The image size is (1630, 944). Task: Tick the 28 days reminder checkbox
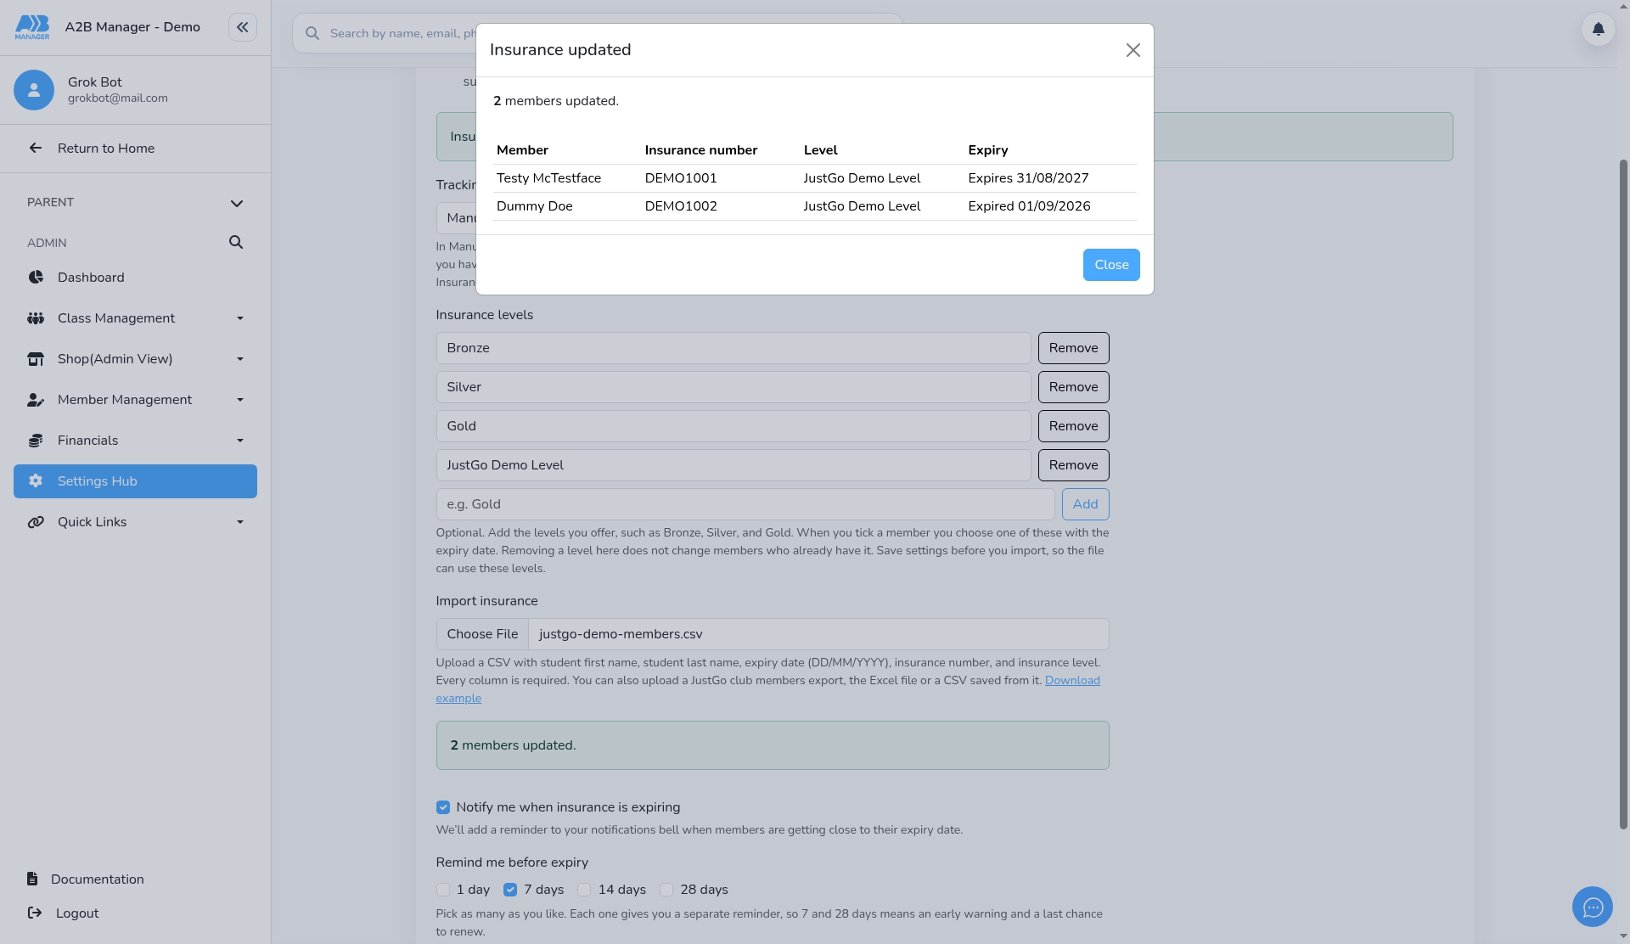coord(666,890)
